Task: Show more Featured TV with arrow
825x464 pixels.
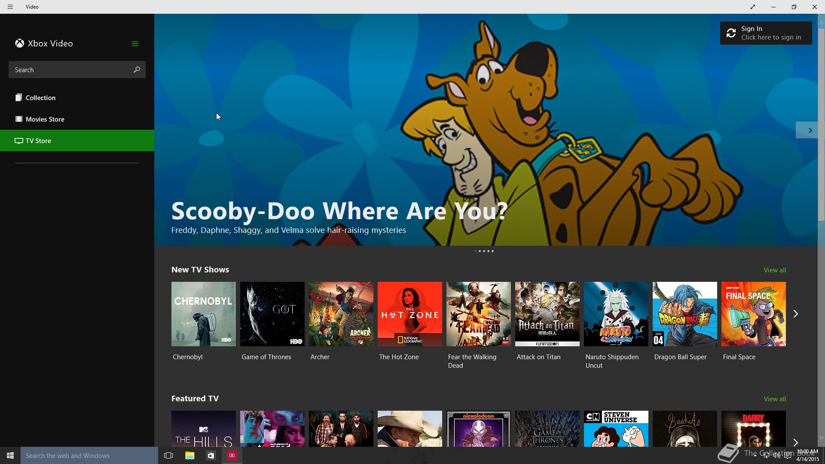Action: coord(795,442)
